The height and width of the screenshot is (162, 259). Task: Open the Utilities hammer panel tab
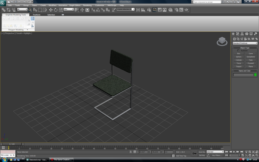255,34
